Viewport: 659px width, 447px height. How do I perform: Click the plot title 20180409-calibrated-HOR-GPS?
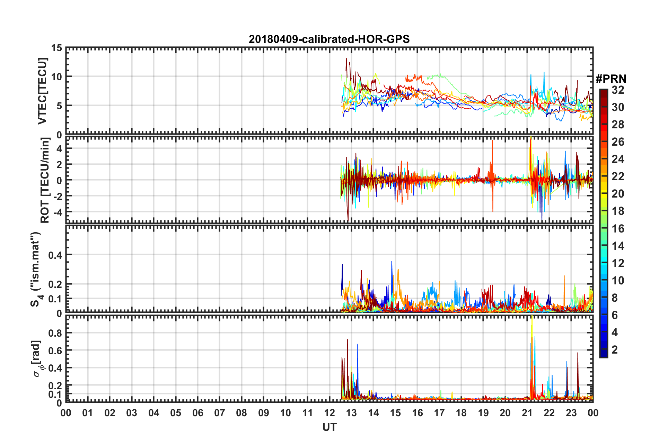pos(329,39)
